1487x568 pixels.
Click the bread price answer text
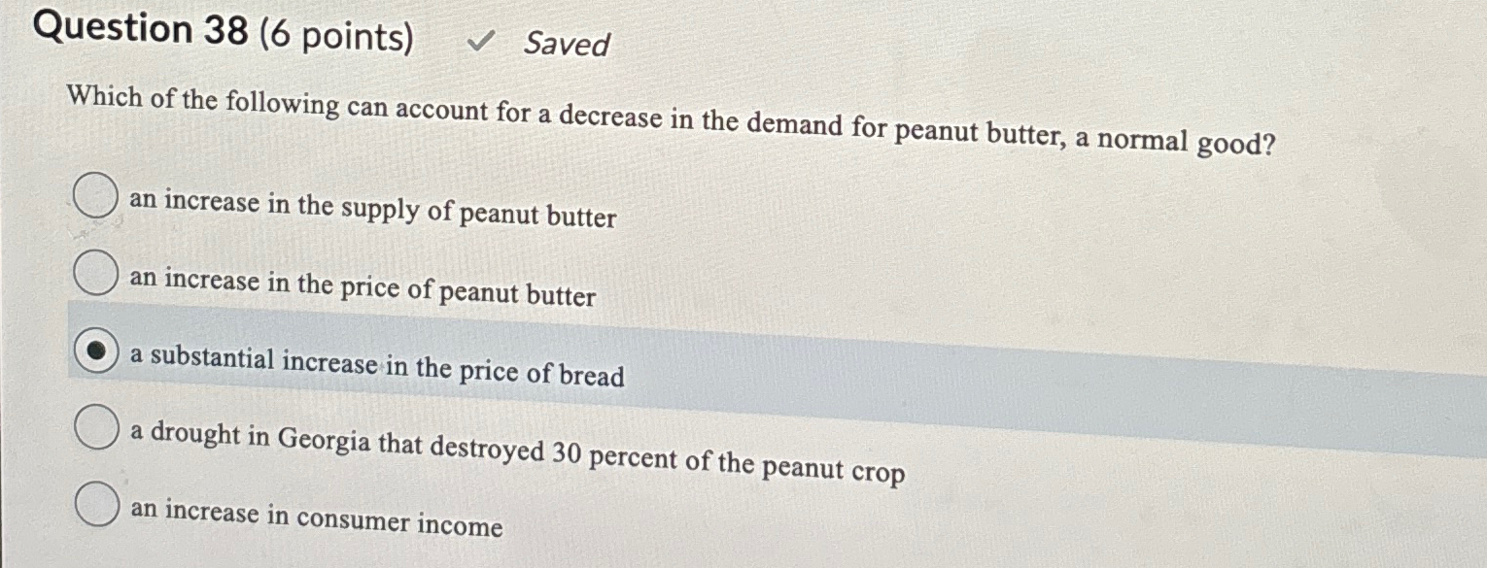374,367
